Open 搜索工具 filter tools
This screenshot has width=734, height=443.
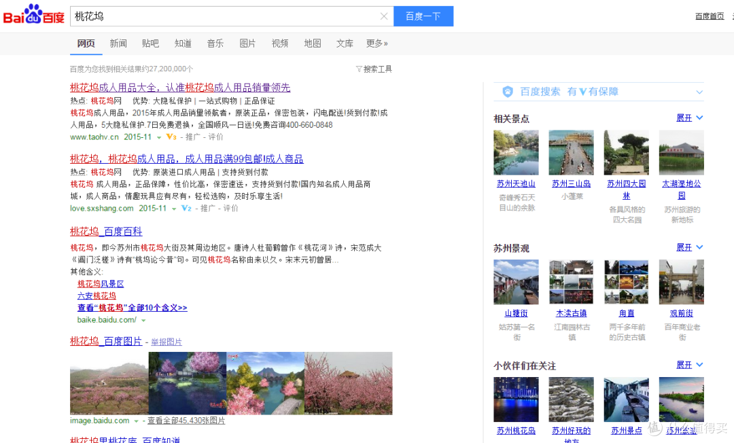pyautogui.click(x=374, y=69)
